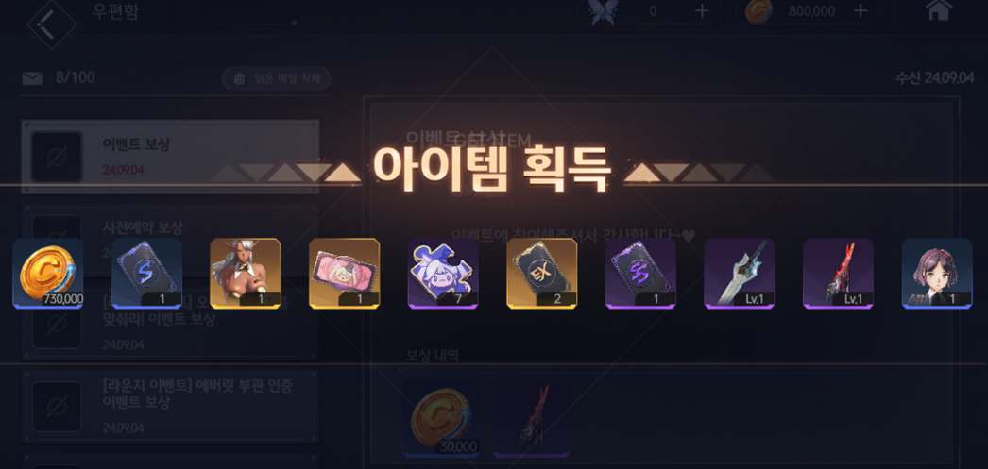
Task: Add more gold coins with plus
Action: pos(860,10)
